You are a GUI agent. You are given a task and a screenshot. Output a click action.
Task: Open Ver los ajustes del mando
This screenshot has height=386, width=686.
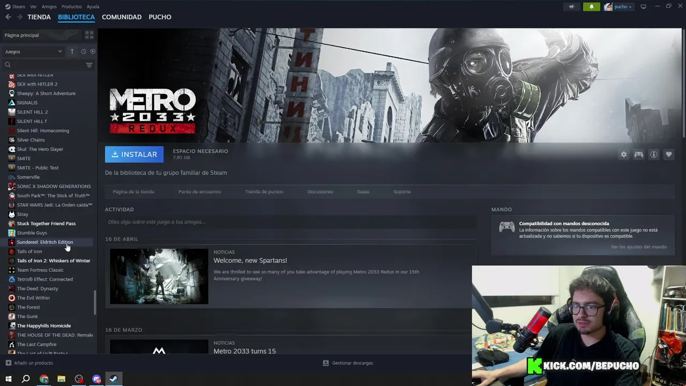coord(638,247)
